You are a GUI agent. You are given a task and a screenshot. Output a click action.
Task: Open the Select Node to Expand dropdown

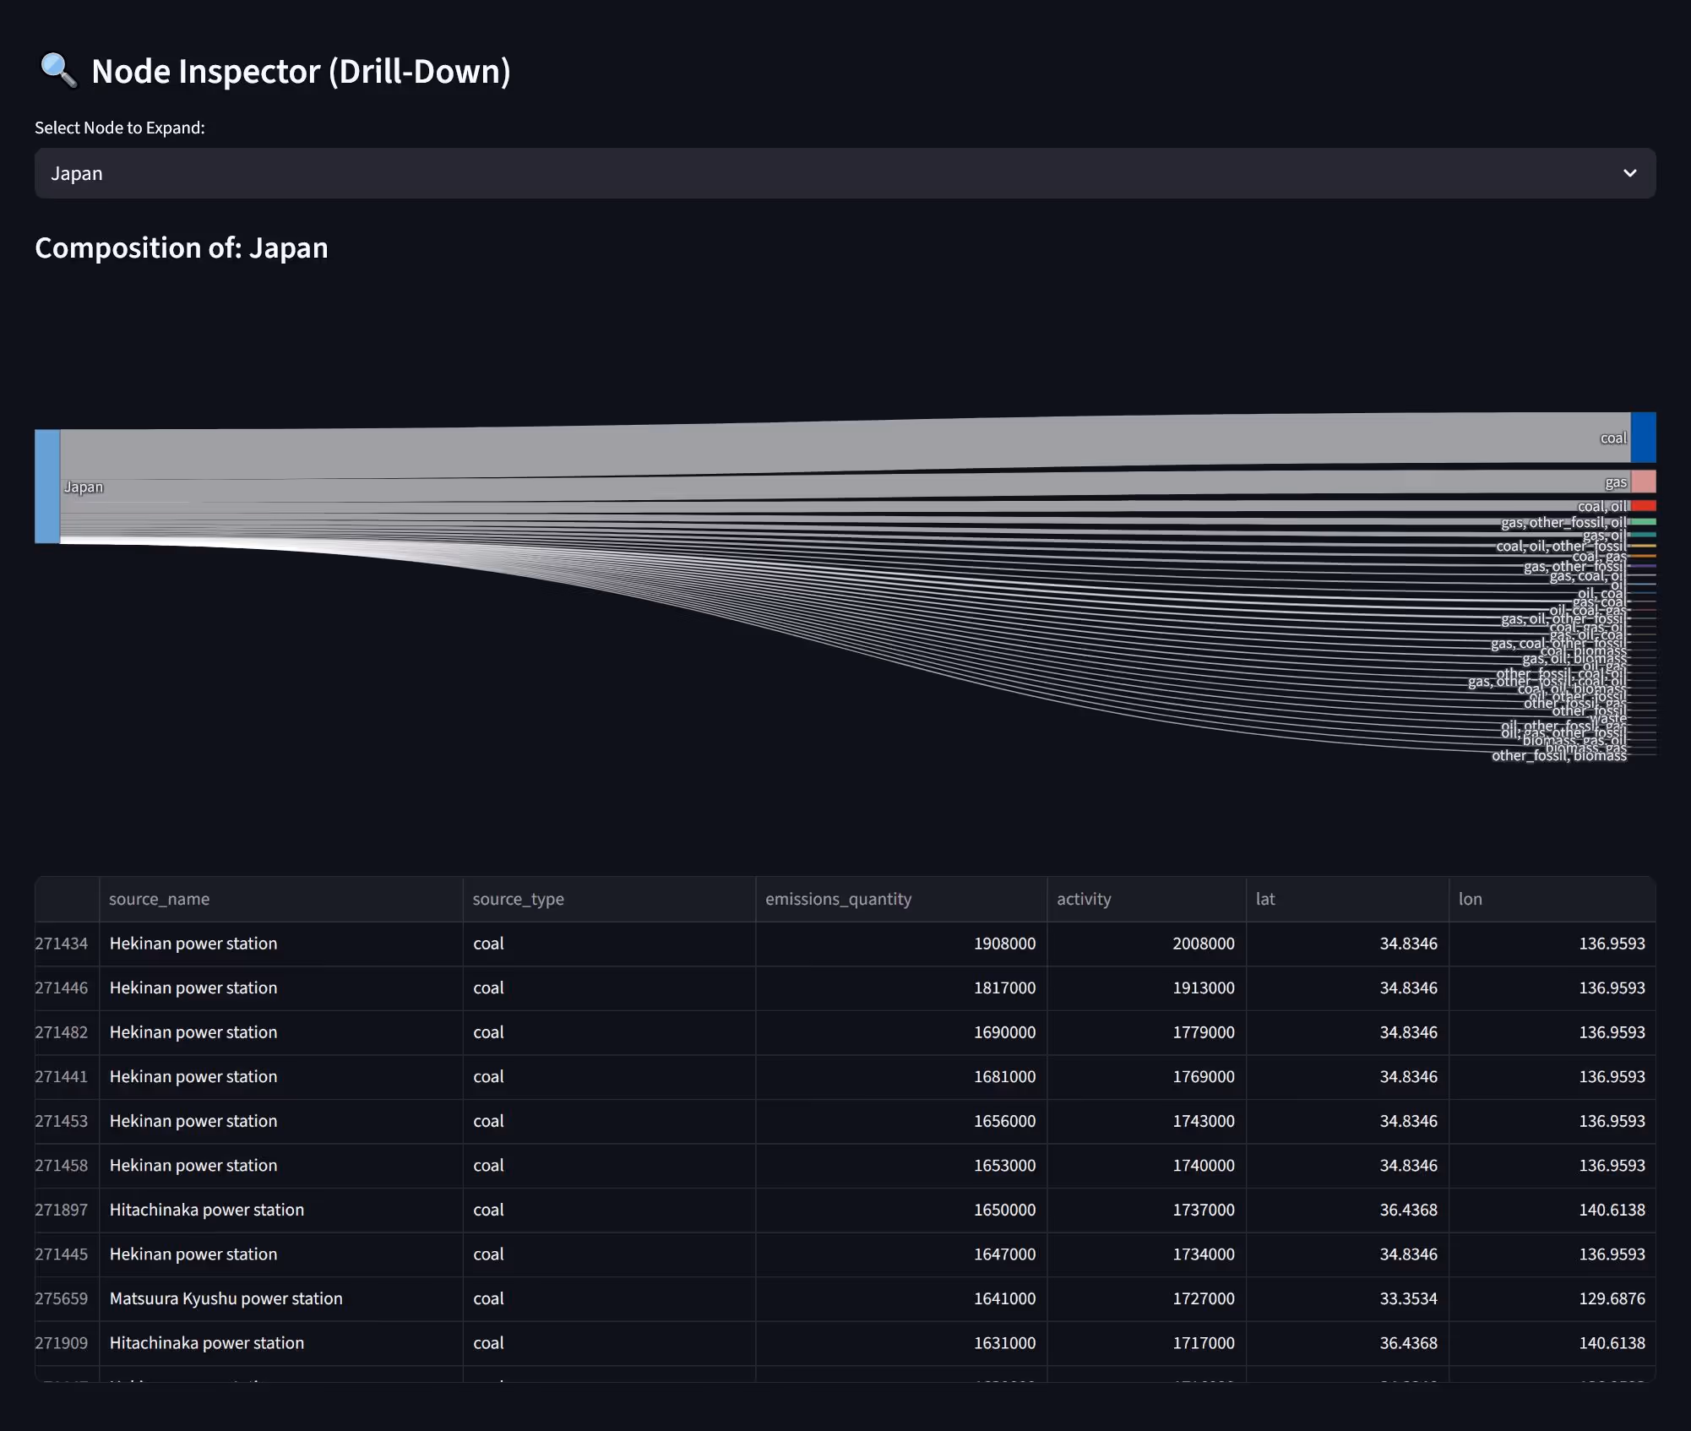tap(845, 173)
